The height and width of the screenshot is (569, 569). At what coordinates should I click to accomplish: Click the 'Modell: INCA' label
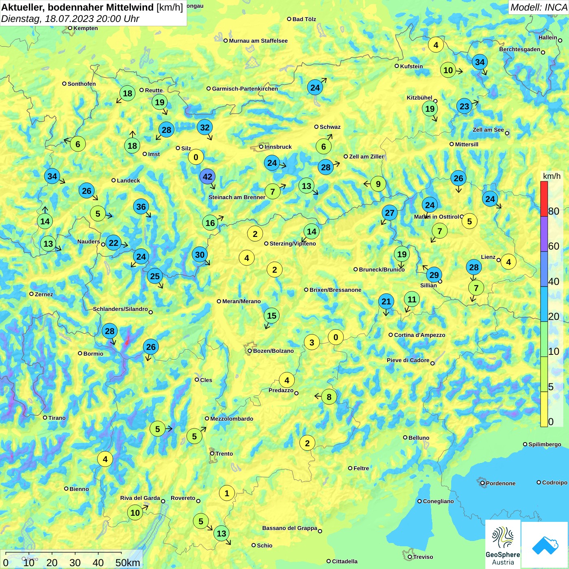click(539, 7)
